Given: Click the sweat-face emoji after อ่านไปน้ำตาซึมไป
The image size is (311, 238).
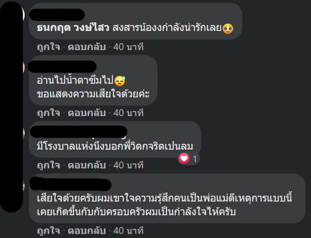Looking at the screenshot, I should (x=120, y=81).
